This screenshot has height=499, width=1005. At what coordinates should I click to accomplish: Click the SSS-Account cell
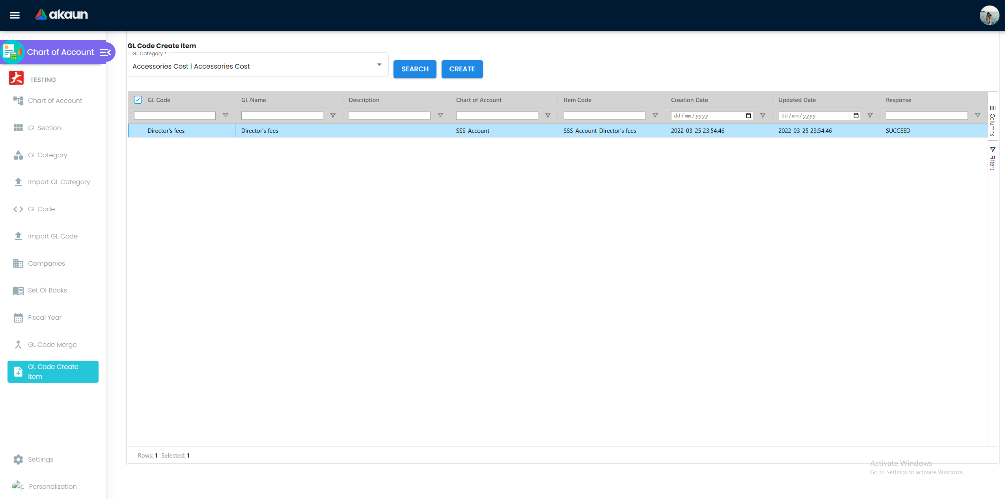(504, 130)
